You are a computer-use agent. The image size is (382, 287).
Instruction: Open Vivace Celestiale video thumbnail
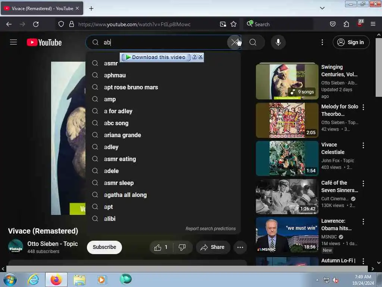(x=287, y=158)
